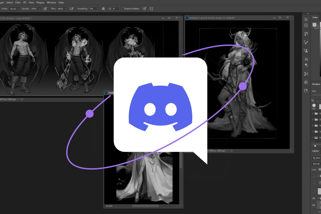Switch to the Layers panel tab
This screenshot has height=214, width=321.
[315, 151]
